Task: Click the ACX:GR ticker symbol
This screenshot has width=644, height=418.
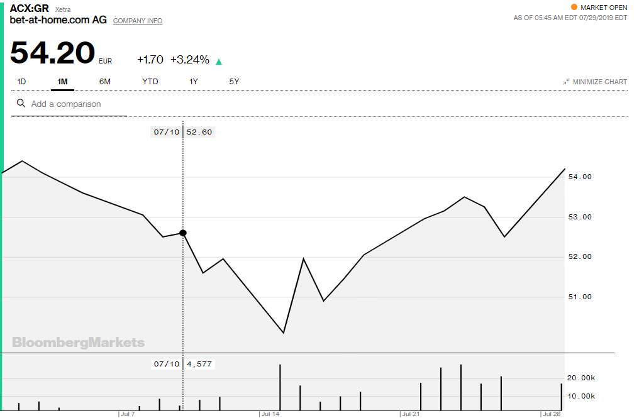Action: pos(30,9)
